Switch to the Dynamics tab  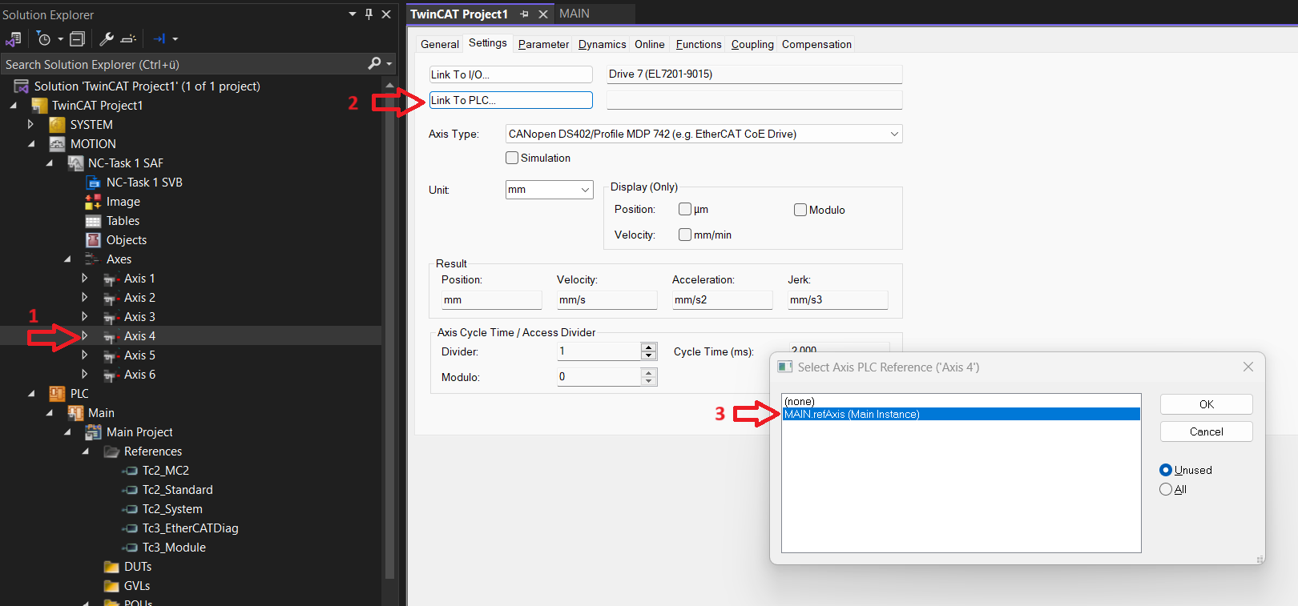click(x=602, y=44)
